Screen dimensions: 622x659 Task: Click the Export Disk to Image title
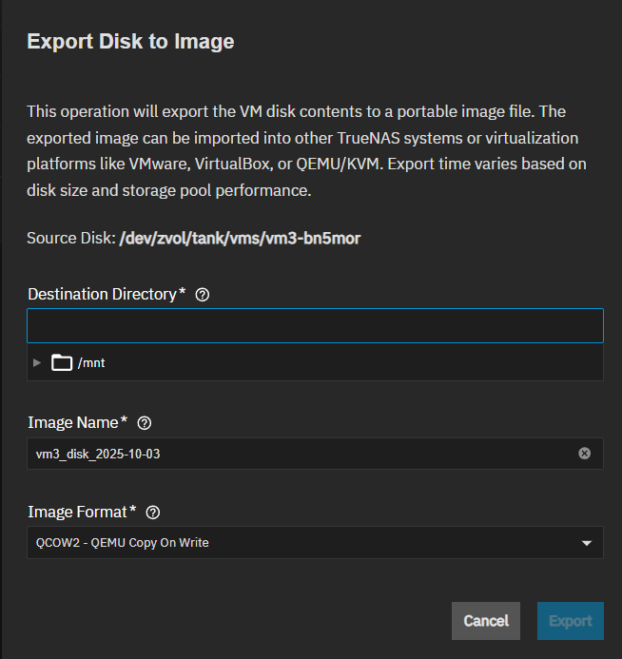[x=130, y=42]
